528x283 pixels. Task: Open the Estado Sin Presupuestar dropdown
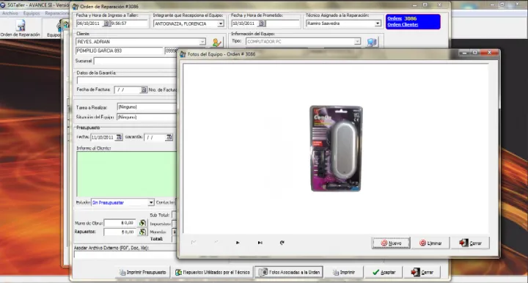click(151, 202)
